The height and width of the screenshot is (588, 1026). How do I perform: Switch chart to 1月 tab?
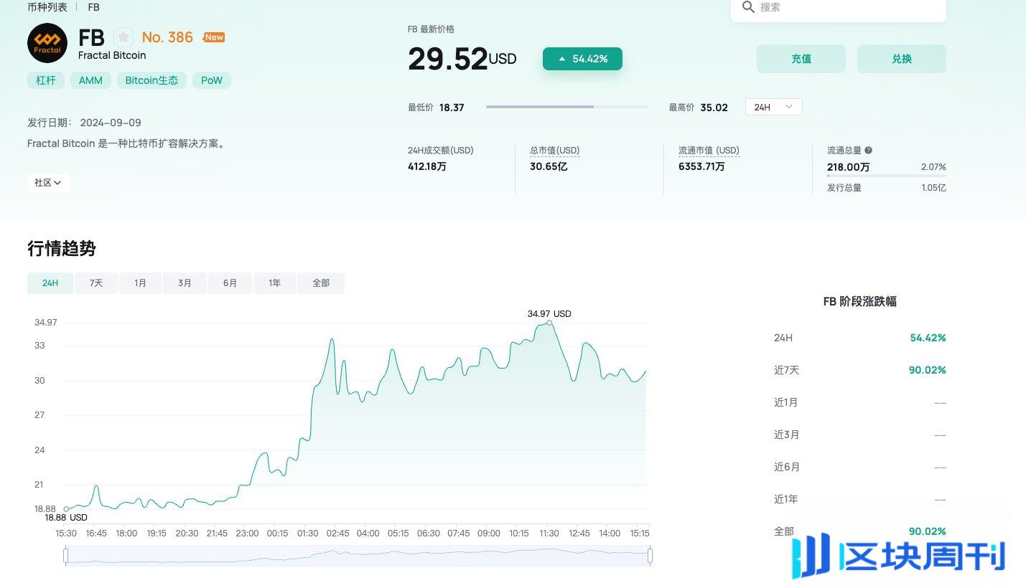point(141,283)
